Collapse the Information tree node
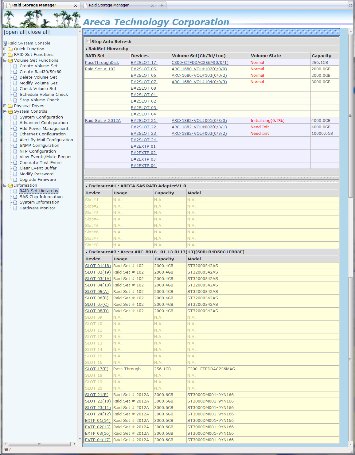The width and height of the screenshot is (355, 455). click(5, 185)
